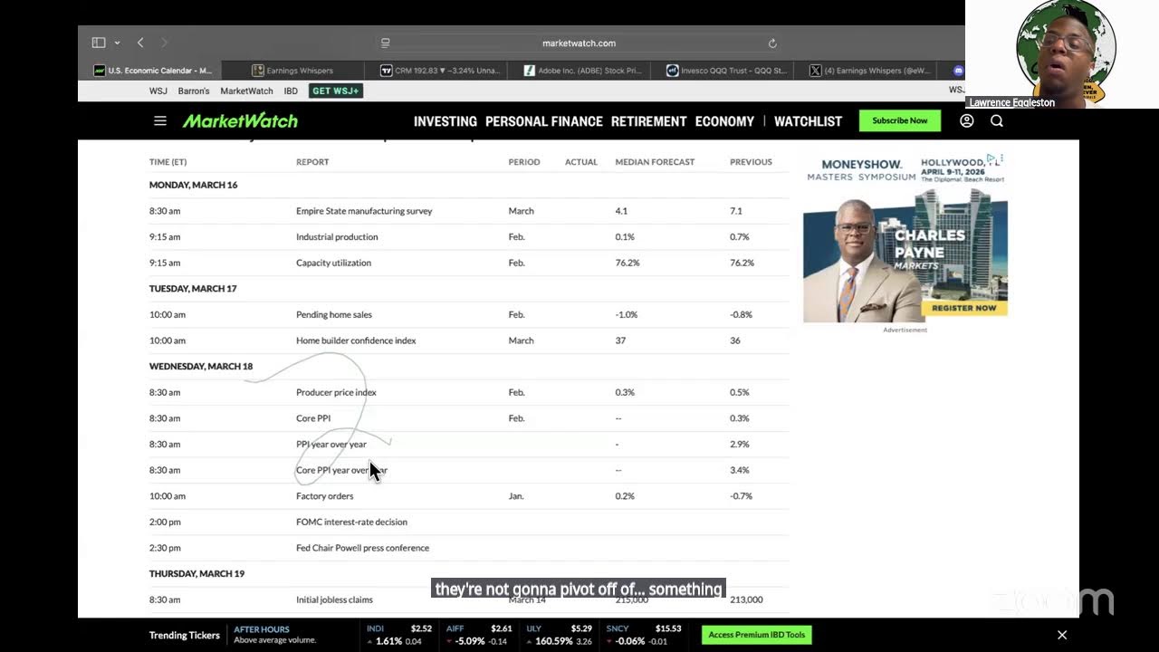Click the reader icon in the address bar
This screenshot has width=1159, height=652.
coord(385,43)
